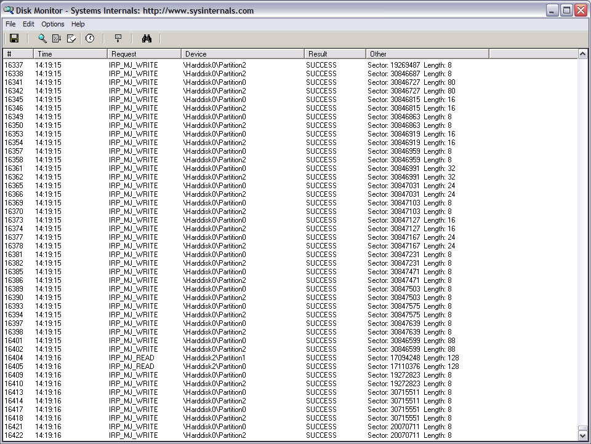Click the clear display eraser icon
This screenshot has width=591, height=444.
[x=71, y=38]
